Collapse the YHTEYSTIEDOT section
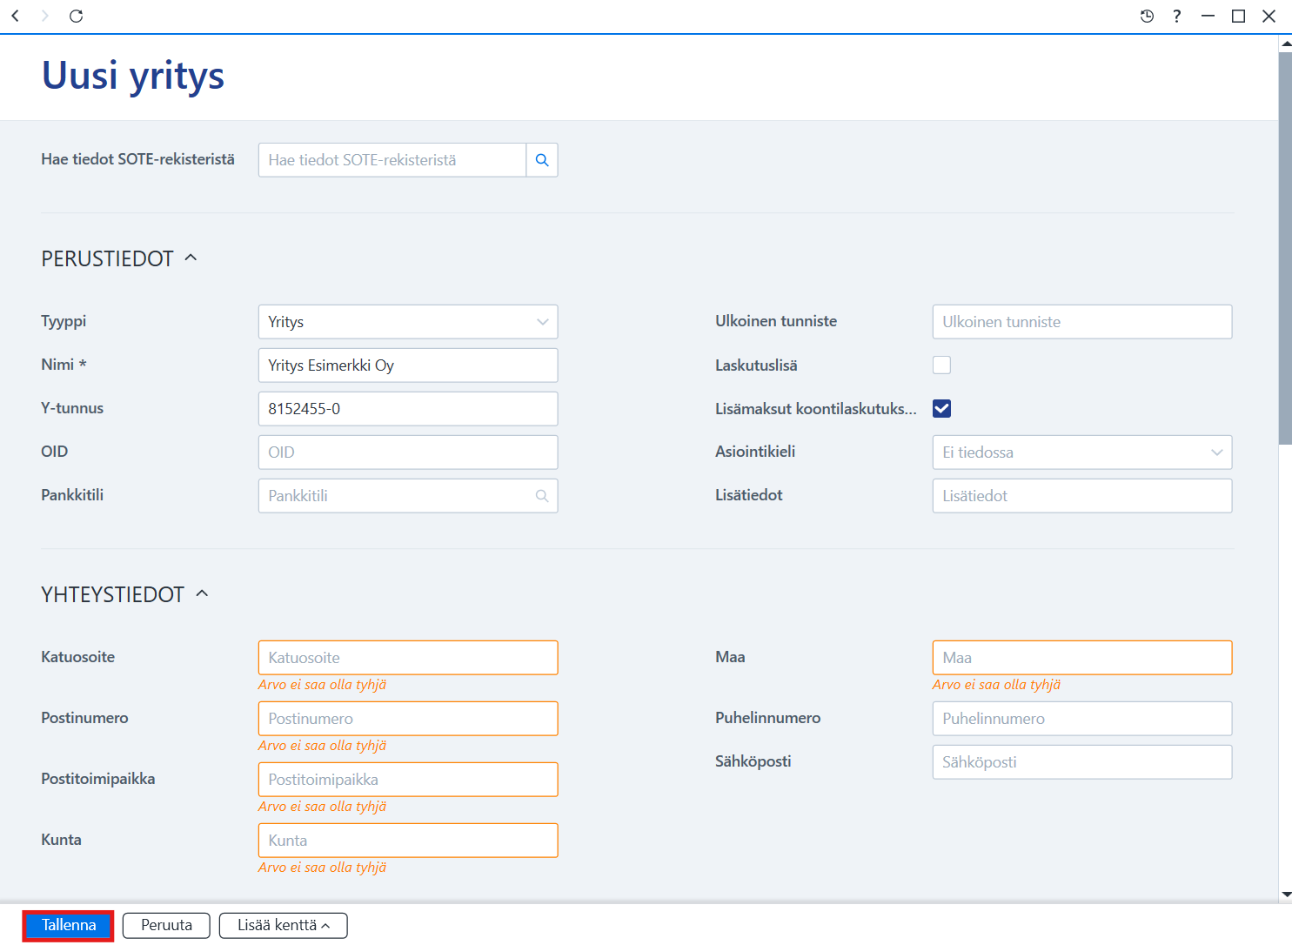This screenshot has width=1292, height=945. 202,593
